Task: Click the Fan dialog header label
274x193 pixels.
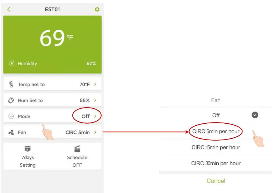Action: (216, 100)
